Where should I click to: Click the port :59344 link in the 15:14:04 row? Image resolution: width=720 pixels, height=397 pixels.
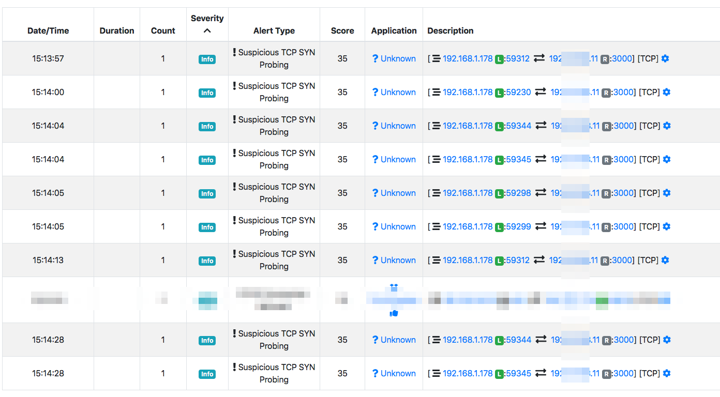(x=518, y=126)
